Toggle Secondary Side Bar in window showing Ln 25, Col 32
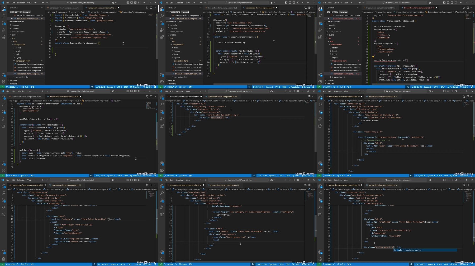The height and width of the screenshot is (266, 475). [452, 3]
